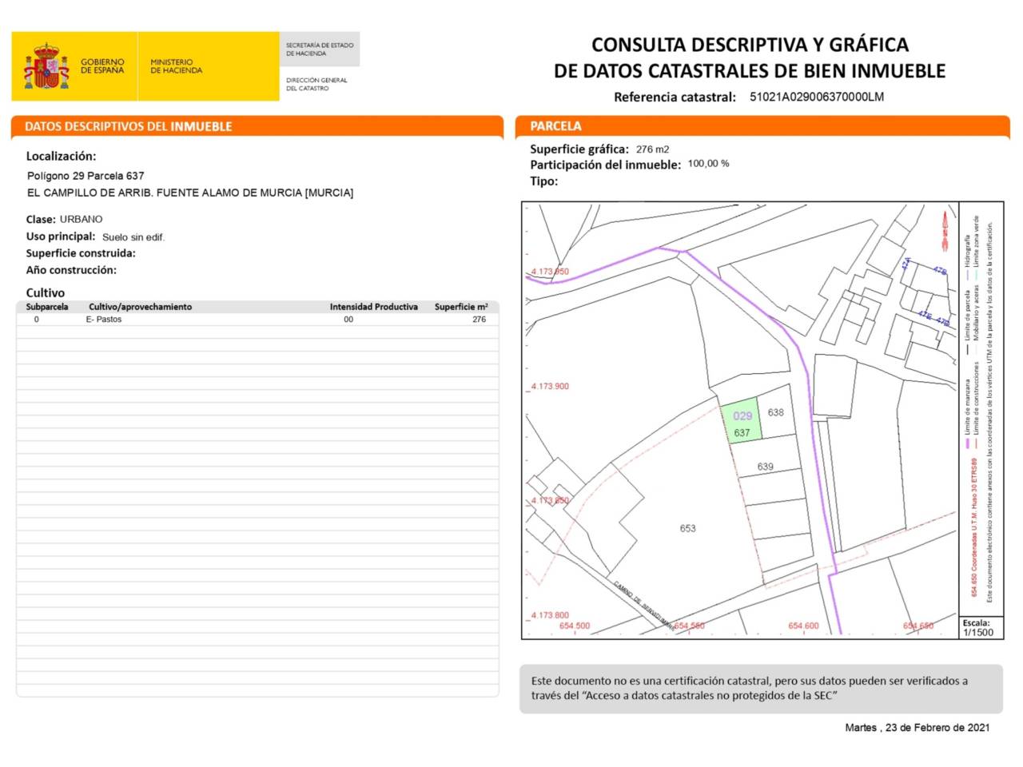Click 'Polígono 29 Parcela 637' text
Screen dimensions: 1023x767
click(x=86, y=176)
